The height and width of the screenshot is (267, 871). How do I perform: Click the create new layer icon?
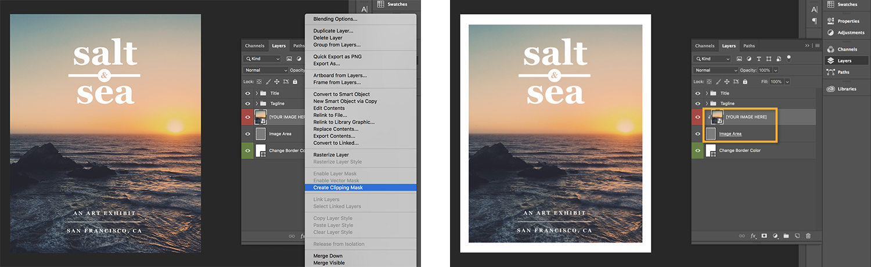tap(797, 236)
